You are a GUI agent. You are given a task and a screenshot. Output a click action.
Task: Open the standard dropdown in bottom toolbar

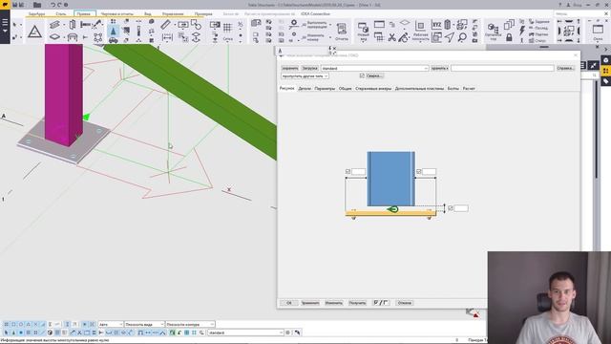[245, 333]
